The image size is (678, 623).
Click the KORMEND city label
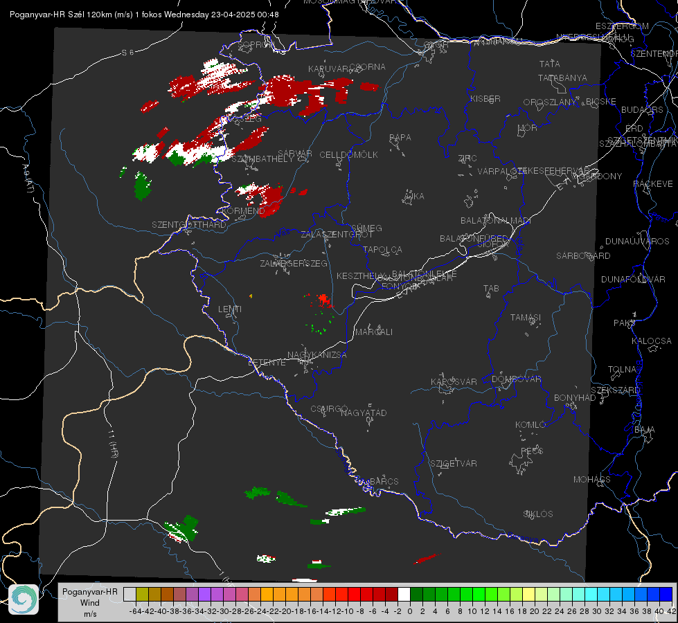click(x=242, y=211)
